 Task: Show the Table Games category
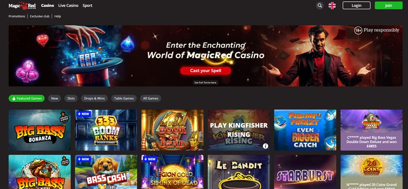click(124, 99)
